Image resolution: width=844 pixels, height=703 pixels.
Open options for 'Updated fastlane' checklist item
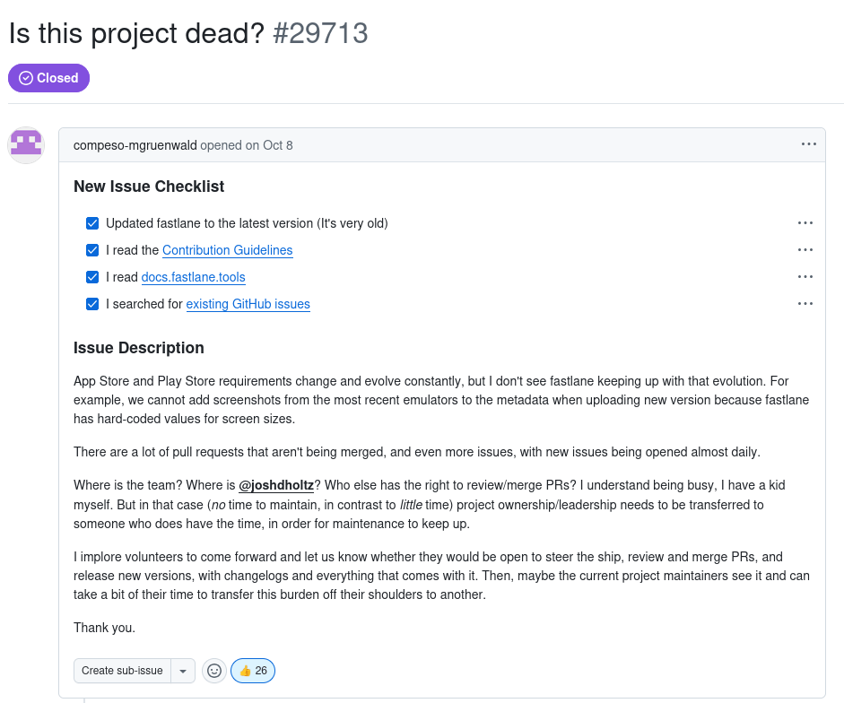tap(805, 223)
